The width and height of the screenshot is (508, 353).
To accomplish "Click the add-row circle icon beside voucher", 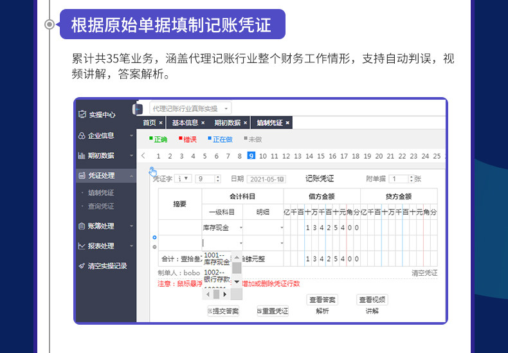I will point(154,237).
